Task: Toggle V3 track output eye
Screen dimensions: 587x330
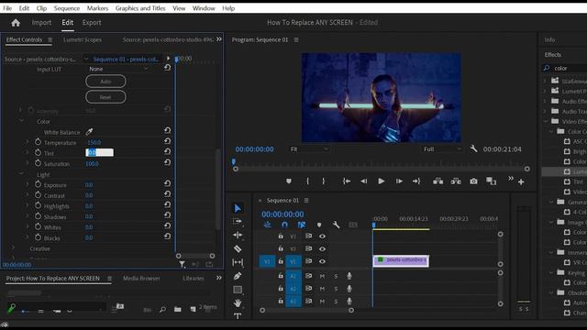Action: tap(322, 236)
